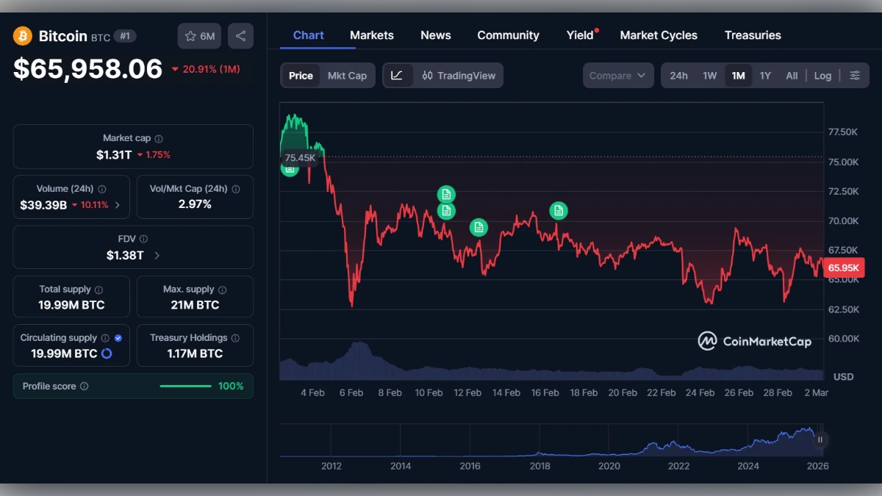882x496 pixels.
Task: Switch to the Markets tab
Action: [x=371, y=35]
